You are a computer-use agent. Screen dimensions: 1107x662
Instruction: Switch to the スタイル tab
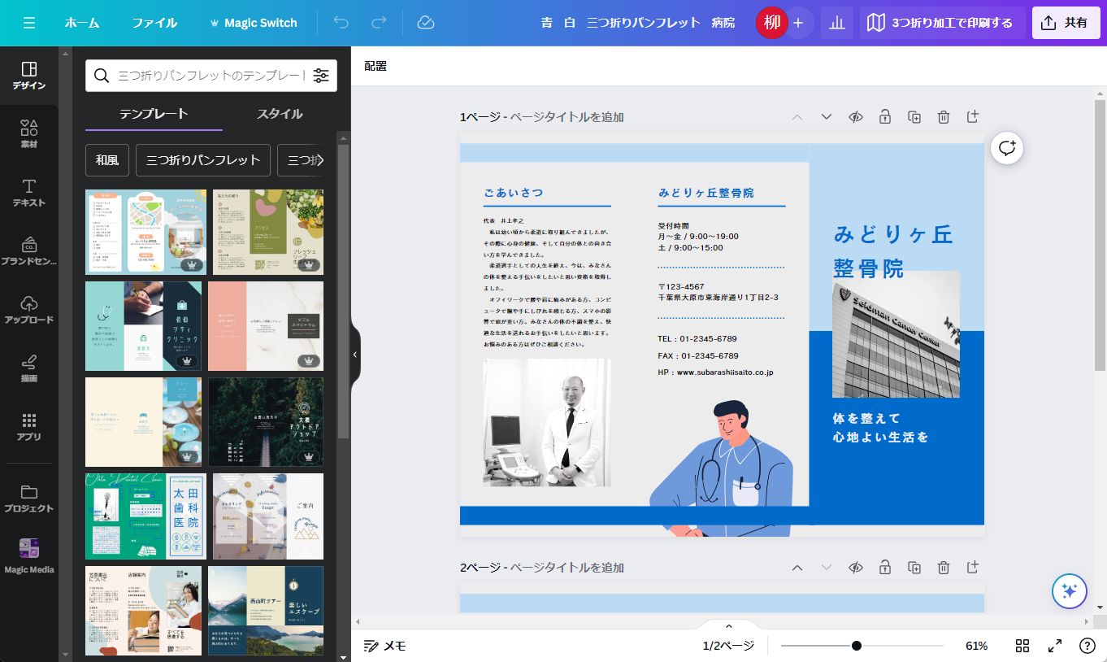(280, 114)
